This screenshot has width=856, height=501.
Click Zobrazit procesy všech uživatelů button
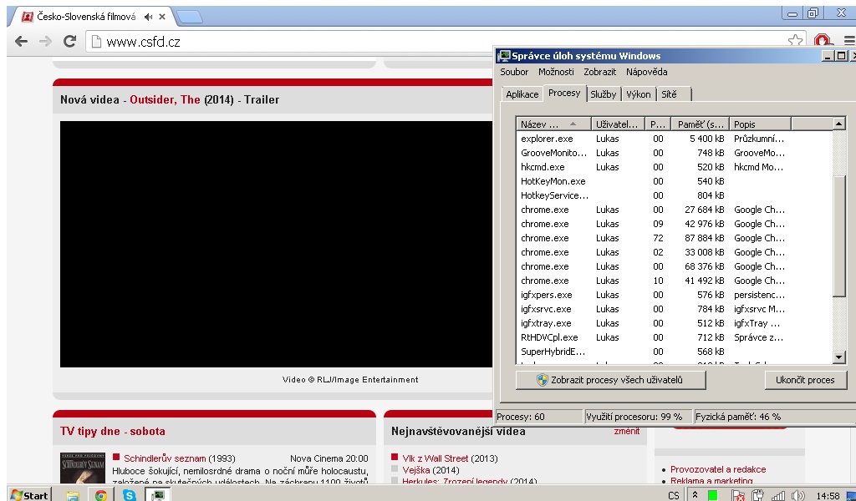610,380
